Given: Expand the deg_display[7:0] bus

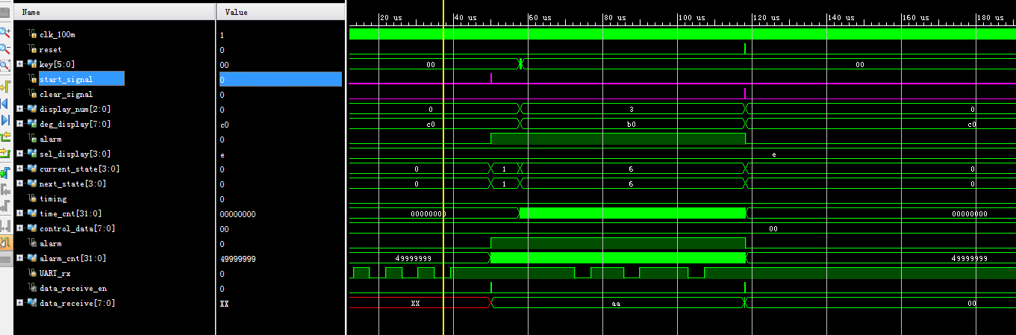Looking at the screenshot, I should pos(19,124).
